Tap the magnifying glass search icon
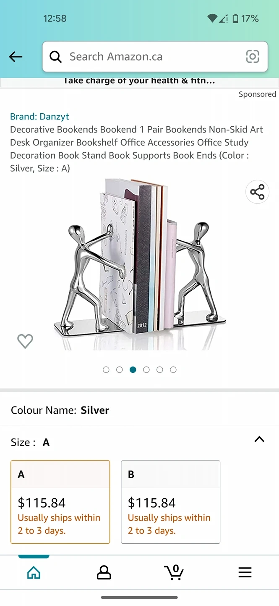 pos(56,57)
